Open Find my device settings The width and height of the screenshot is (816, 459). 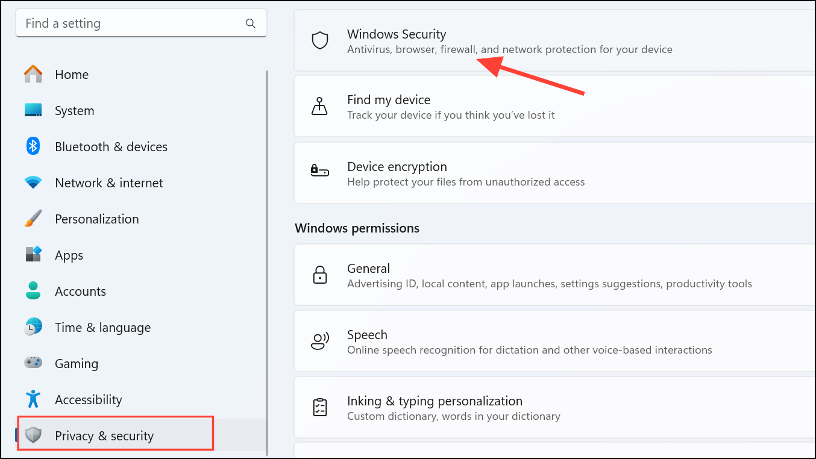(x=554, y=107)
